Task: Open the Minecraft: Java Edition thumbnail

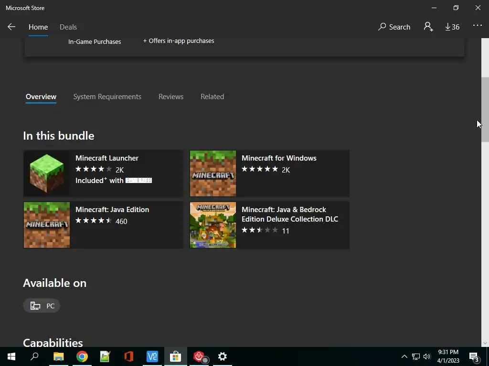Action: (x=47, y=225)
